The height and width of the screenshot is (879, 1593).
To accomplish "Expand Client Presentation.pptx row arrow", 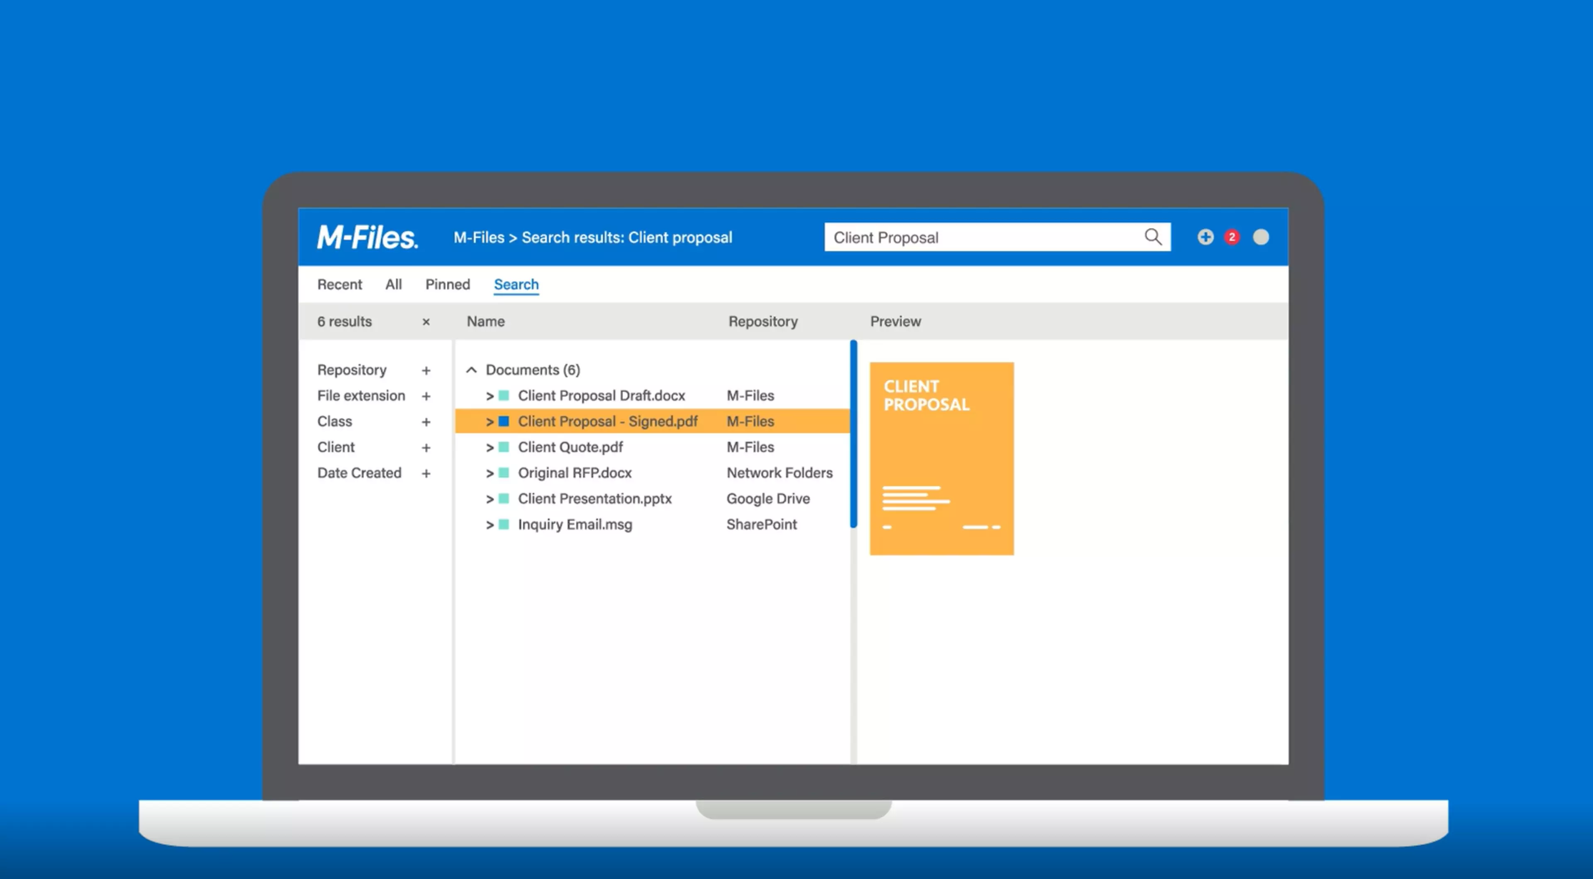I will point(490,499).
